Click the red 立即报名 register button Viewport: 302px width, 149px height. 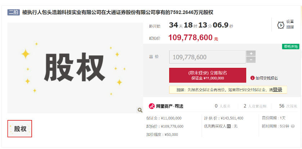[207, 75]
